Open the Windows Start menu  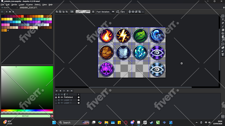click(x=54, y=123)
